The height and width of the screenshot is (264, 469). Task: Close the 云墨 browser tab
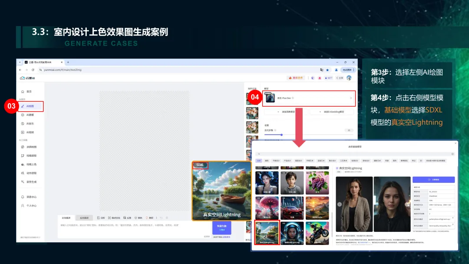tap(62, 62)
